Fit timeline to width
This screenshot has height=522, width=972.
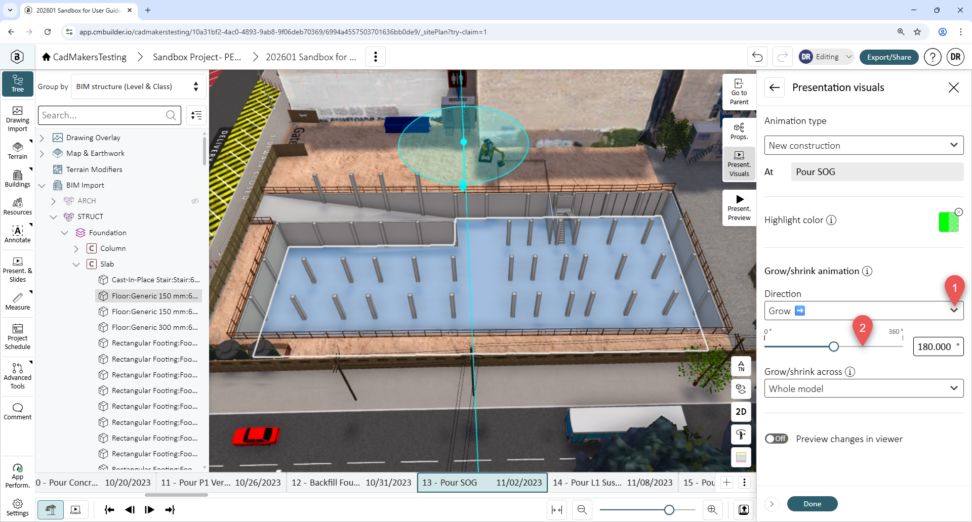point(557,510)
